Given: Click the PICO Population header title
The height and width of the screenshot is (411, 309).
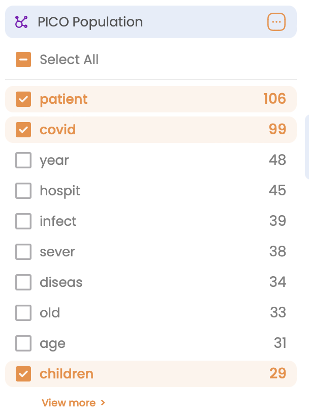Looking at the screenshot, I should pyautogui.click(x=90, y=22).
